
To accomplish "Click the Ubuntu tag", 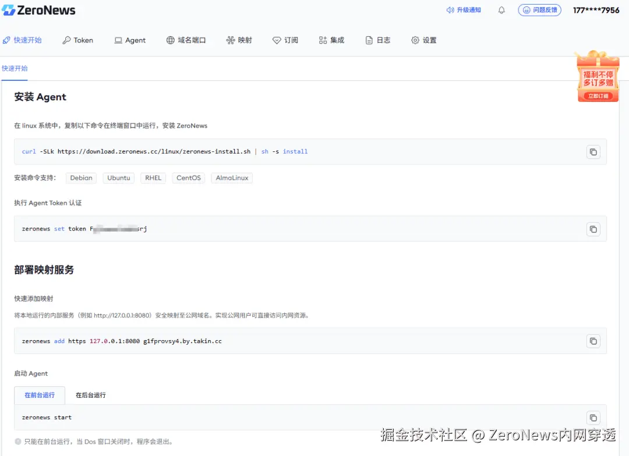I will [119, 178].
